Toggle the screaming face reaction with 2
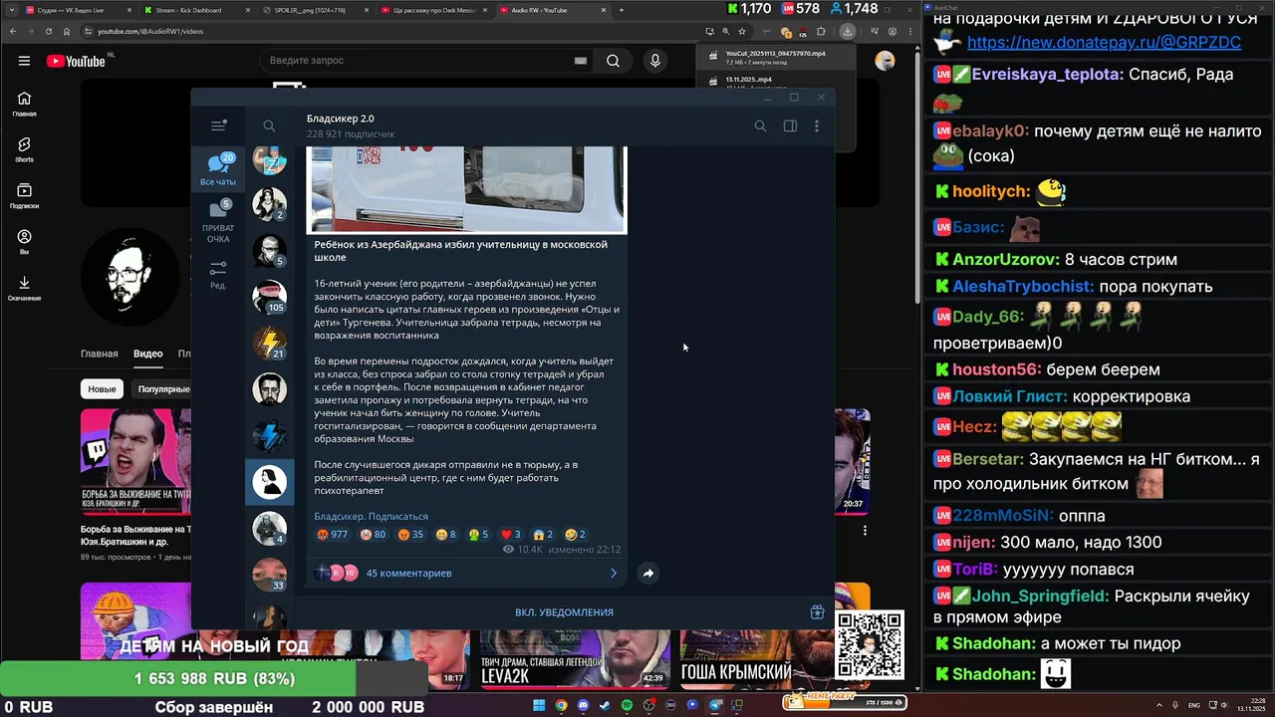The height and width of the screenshot is (717, 1275). point(543,535)
